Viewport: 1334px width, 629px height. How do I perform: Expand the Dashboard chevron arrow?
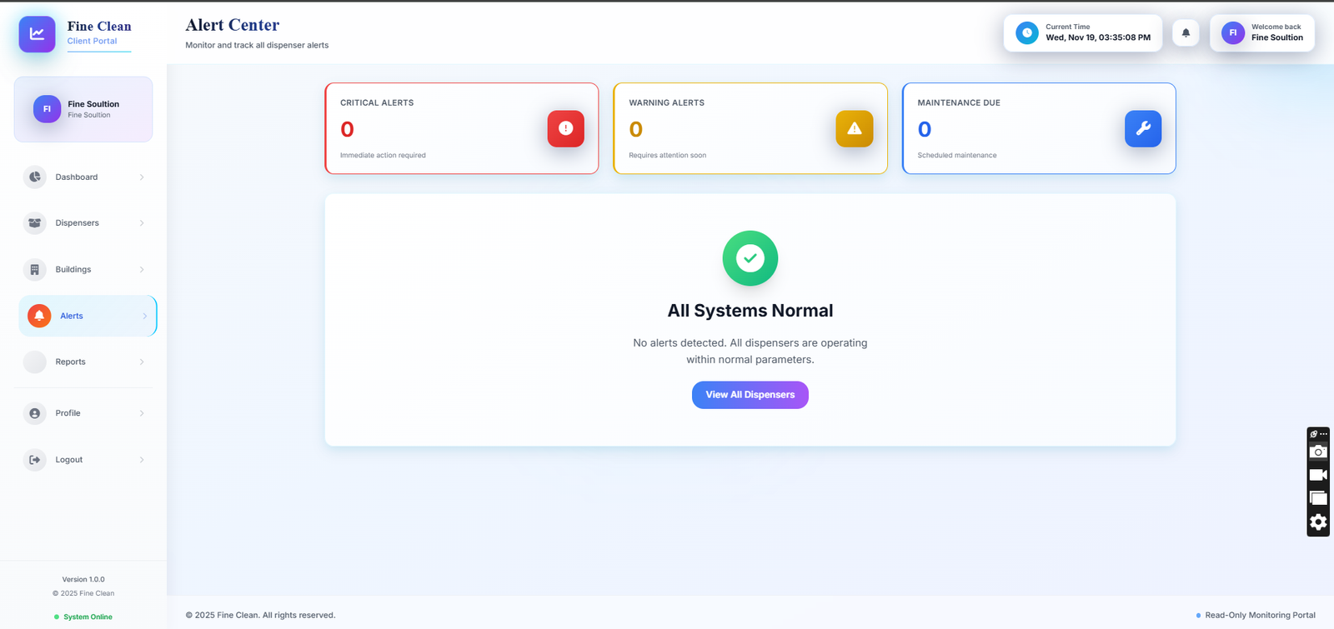[142, 177]
